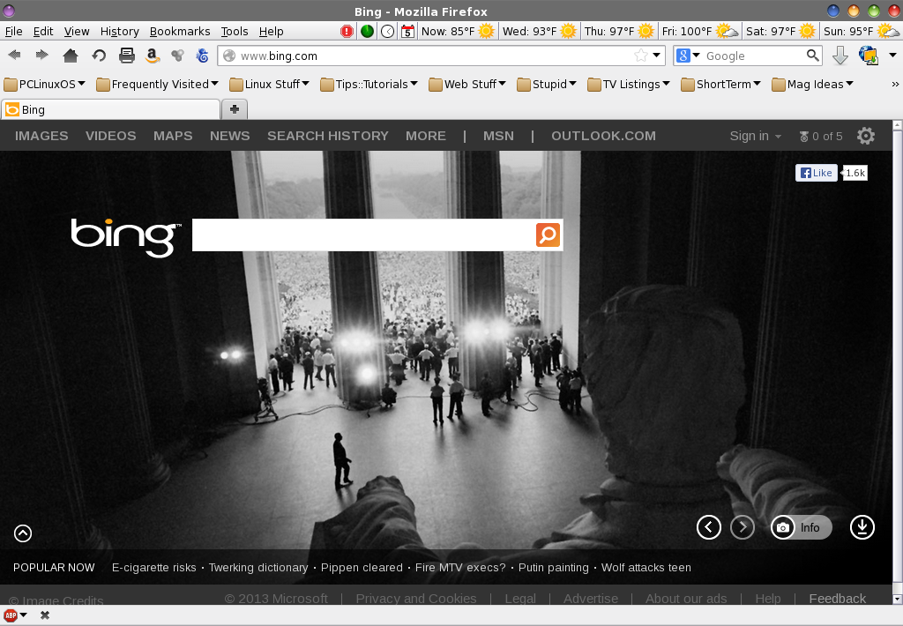Viewport: 903px width, 626px height.
Task: Expand the Sign in dropdown
Action: 755,136
